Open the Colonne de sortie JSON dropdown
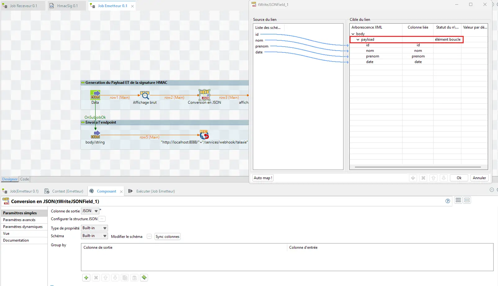The height and width of the screenshot is (286, 498). click(96, 211)
